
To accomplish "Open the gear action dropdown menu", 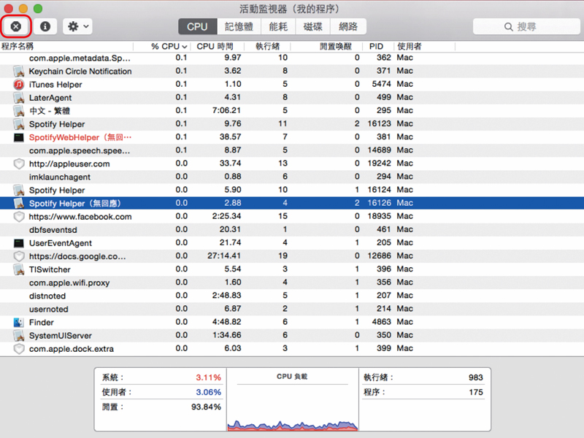I will [x=77, y=26].
